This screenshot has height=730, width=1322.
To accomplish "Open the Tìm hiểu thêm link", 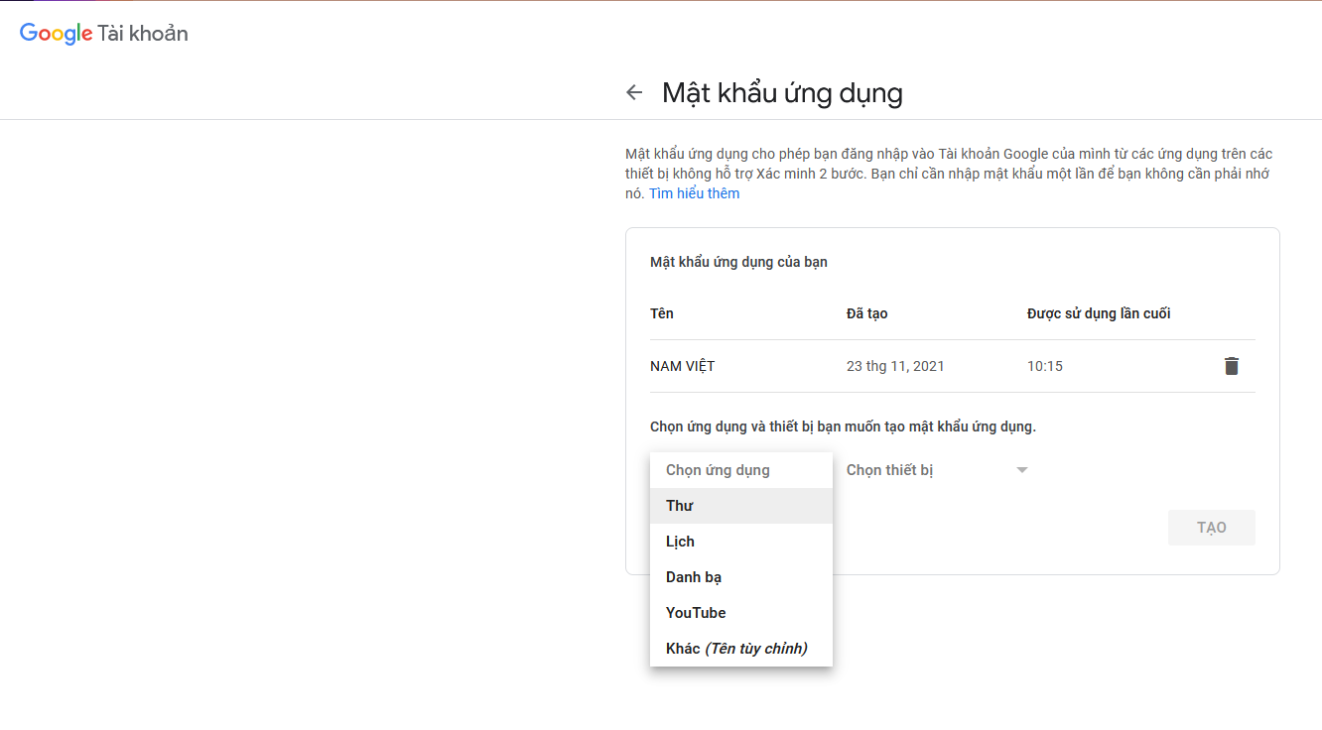I will pyautogui.click(x=694, y=193).
